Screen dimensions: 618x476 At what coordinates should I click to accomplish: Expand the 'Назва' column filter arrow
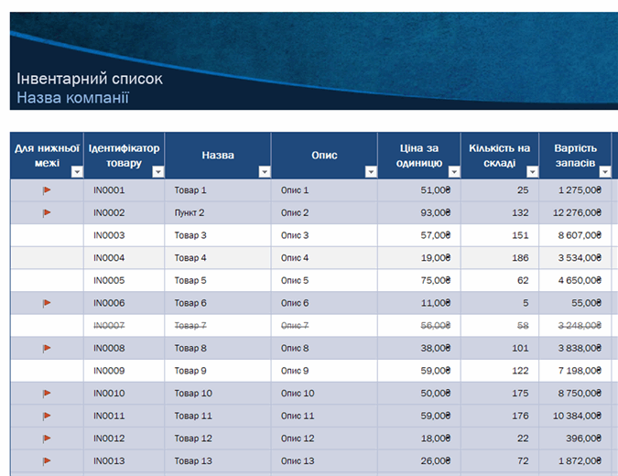(x=265, y=171)
